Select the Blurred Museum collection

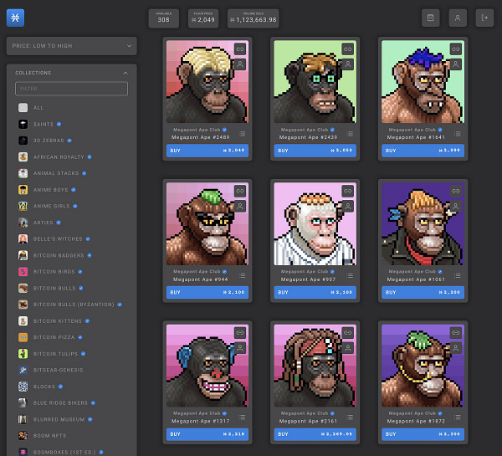pyautogui.click(x=55, y=419)
